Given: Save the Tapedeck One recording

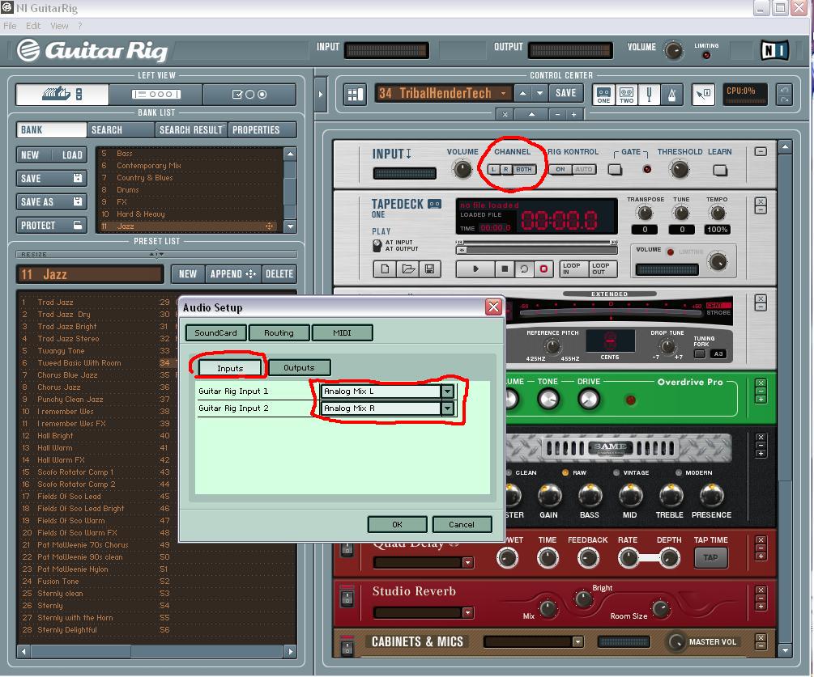Looking at the screenshot, I should click(x=430, y=269).
